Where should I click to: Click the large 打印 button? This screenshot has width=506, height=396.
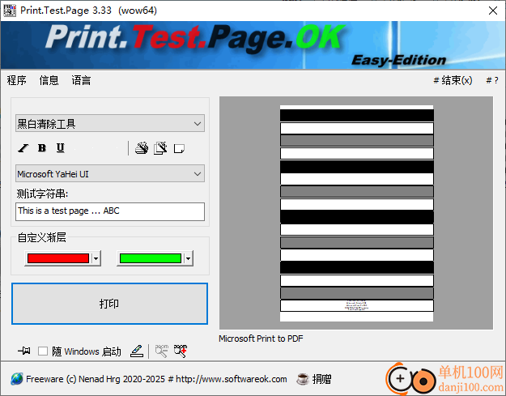[x=110, y=304]
